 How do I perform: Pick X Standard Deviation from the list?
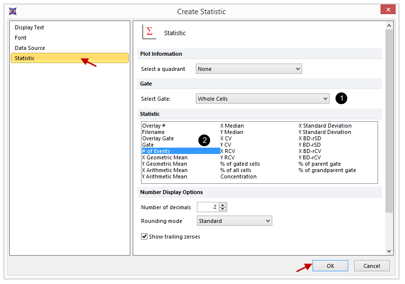(325, 126)
